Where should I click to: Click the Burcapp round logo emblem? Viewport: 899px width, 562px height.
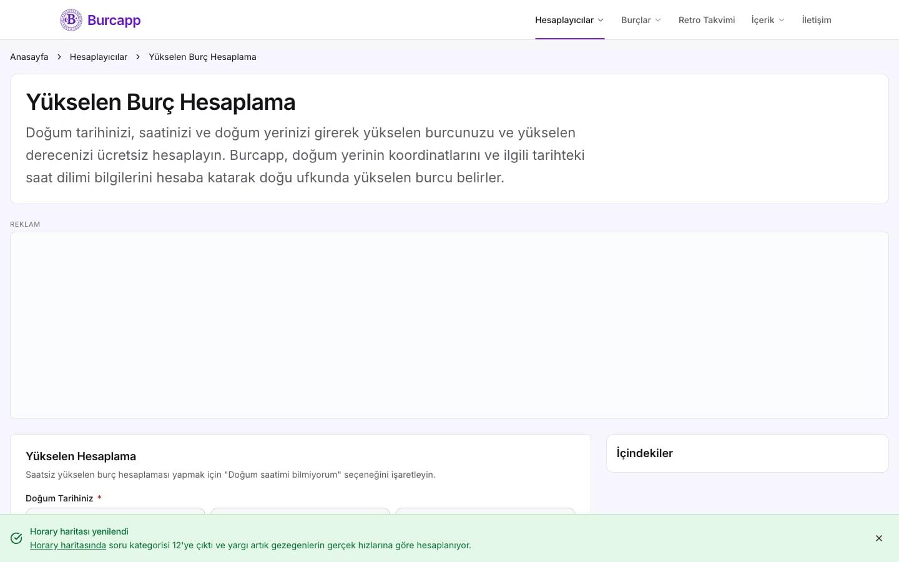click(x=71, y=20)
